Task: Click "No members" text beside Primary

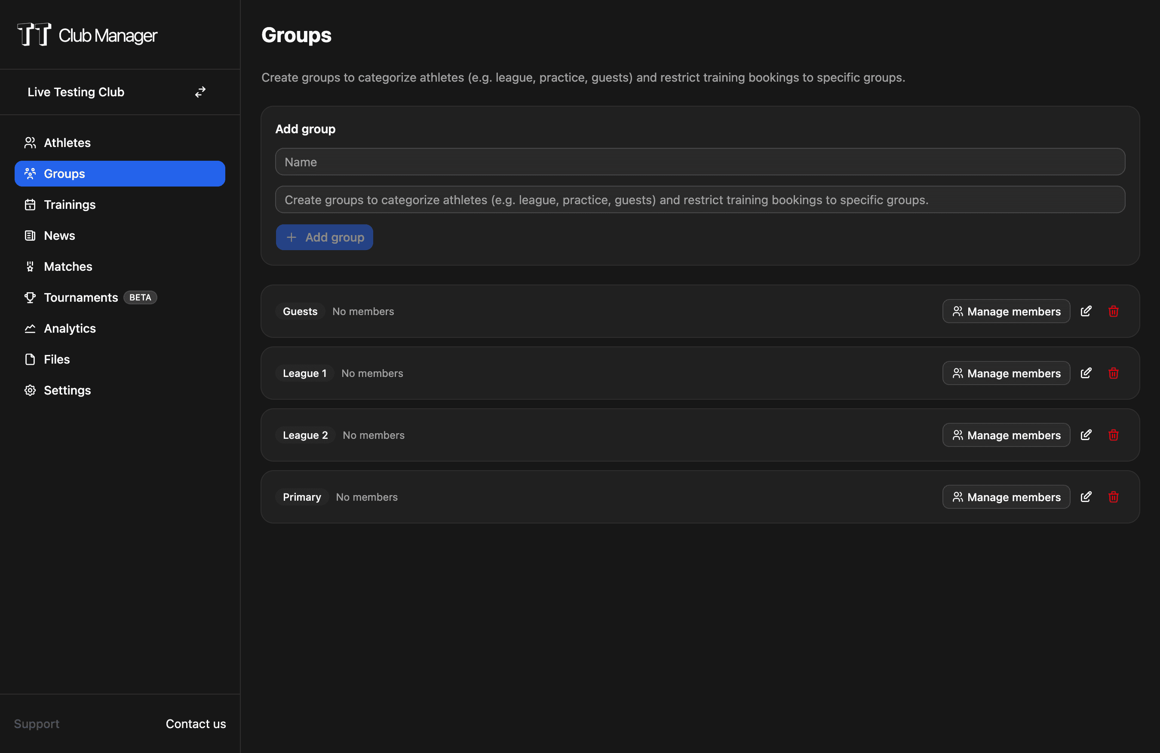Action: point(366,497)
